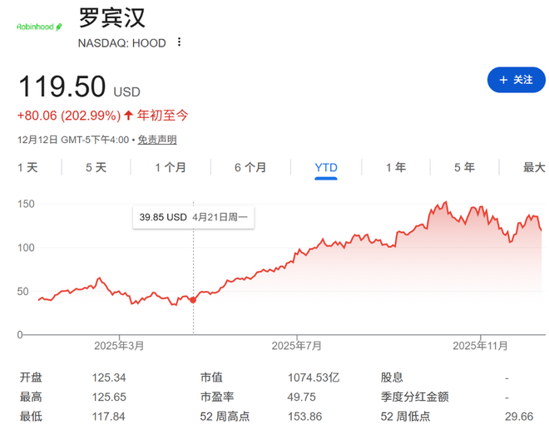549x439 pixels.
Task: Click the 119.50 current price
Action: pos(62,86)
